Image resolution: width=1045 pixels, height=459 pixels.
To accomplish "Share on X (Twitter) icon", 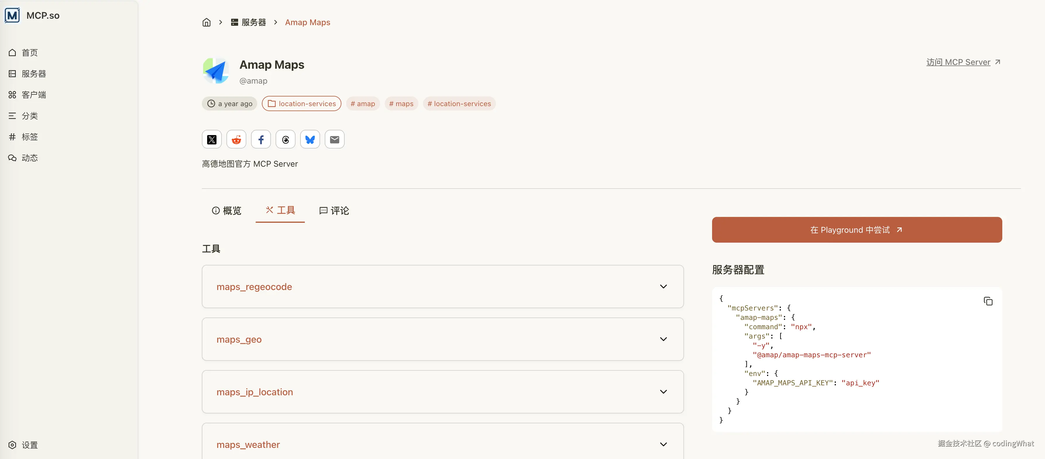I will [x=212, y=139].
